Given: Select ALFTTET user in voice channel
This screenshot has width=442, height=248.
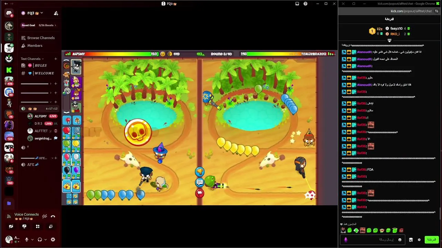Looking at the screenshot, I should [x=41, y=131].
